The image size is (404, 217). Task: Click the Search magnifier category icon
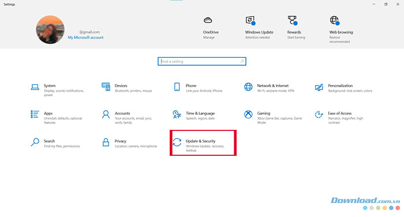click(x=35, y=142)
